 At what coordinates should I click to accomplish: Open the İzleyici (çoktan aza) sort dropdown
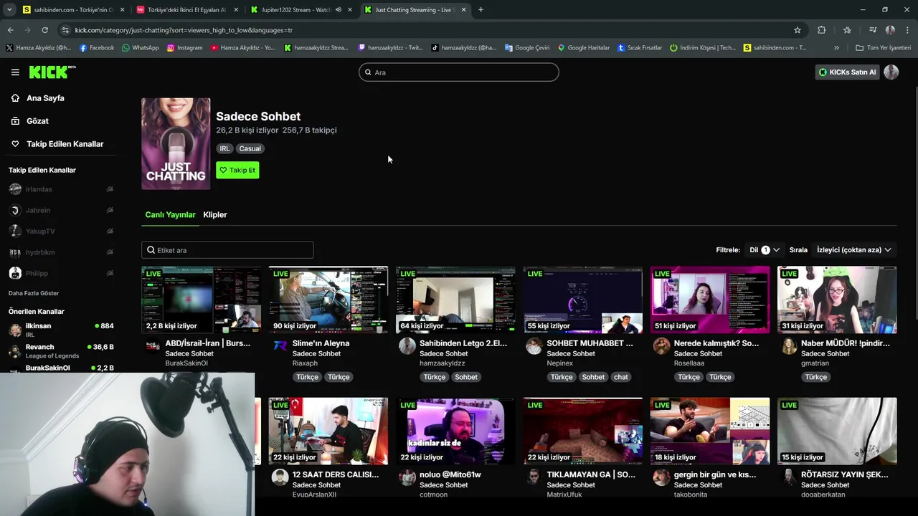pyautogui.click(x=853, y=250)
